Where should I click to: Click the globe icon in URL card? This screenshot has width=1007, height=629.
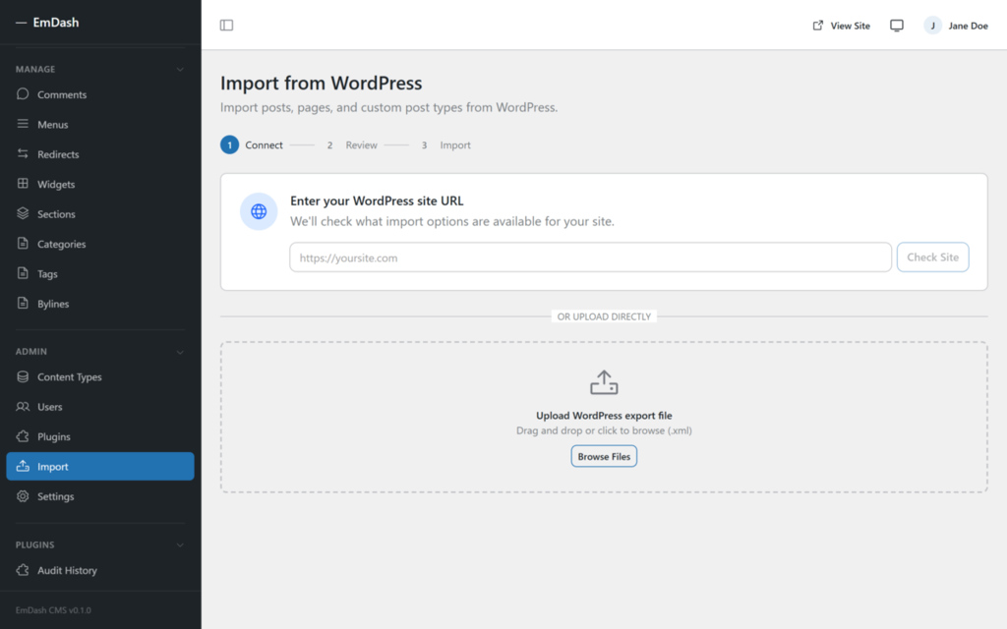coord(259,211)
